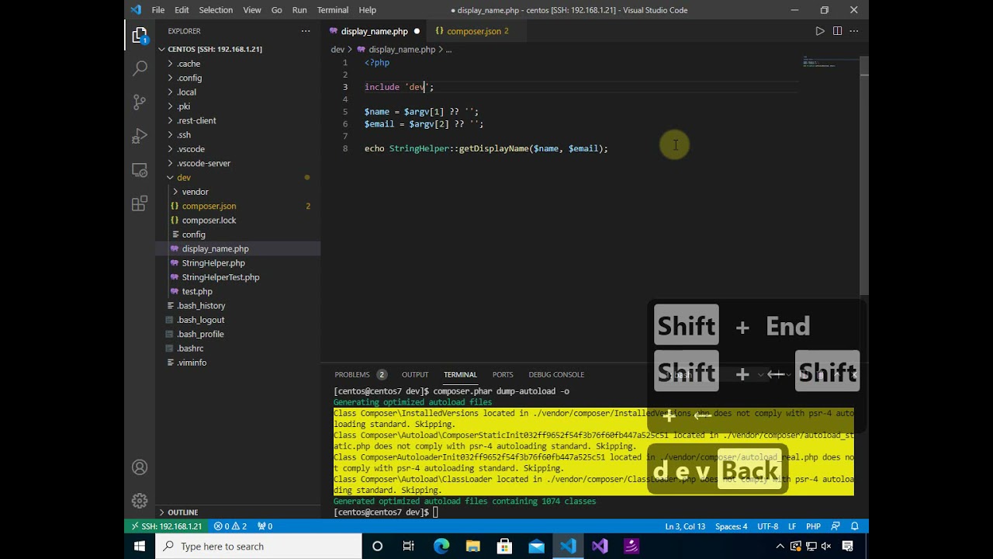The image size is (993, 559).
Task: Open Task View from taskbar
Action: coord(409,546)
